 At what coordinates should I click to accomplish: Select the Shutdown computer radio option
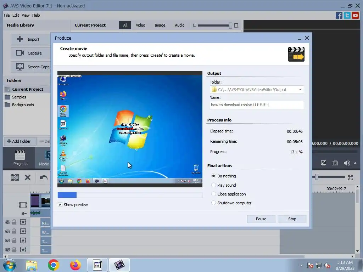213,203
